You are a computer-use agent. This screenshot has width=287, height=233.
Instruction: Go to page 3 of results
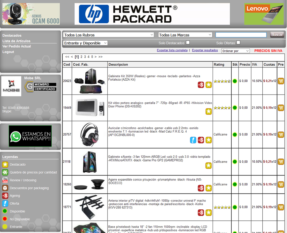click(x=85, y=57)
